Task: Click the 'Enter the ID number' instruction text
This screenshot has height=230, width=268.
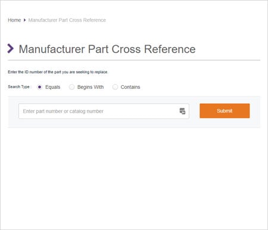Action: coord(58,72)
